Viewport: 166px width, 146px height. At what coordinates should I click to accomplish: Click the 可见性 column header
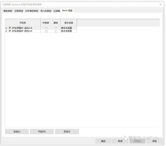pyautogui.click(x=23, y=23)
